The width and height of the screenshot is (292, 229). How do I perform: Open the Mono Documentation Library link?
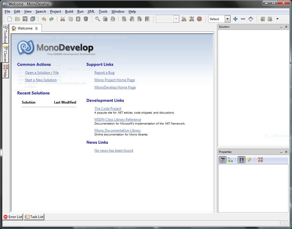click(x=117, y=130)
